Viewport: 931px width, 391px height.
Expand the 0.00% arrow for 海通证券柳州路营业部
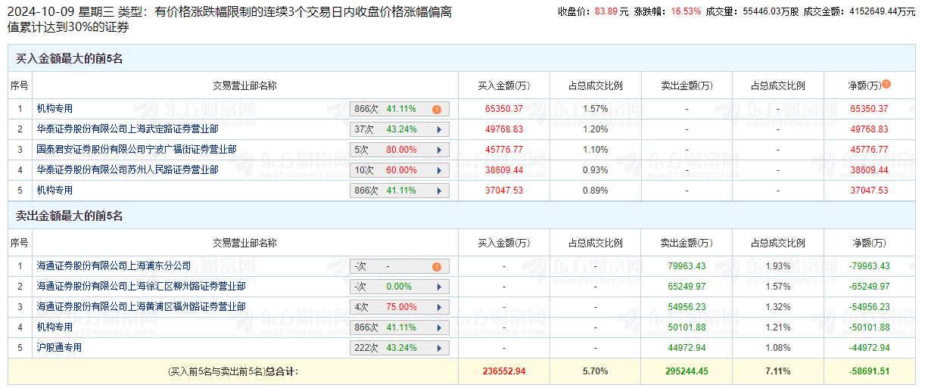click(x=438, y=287)
